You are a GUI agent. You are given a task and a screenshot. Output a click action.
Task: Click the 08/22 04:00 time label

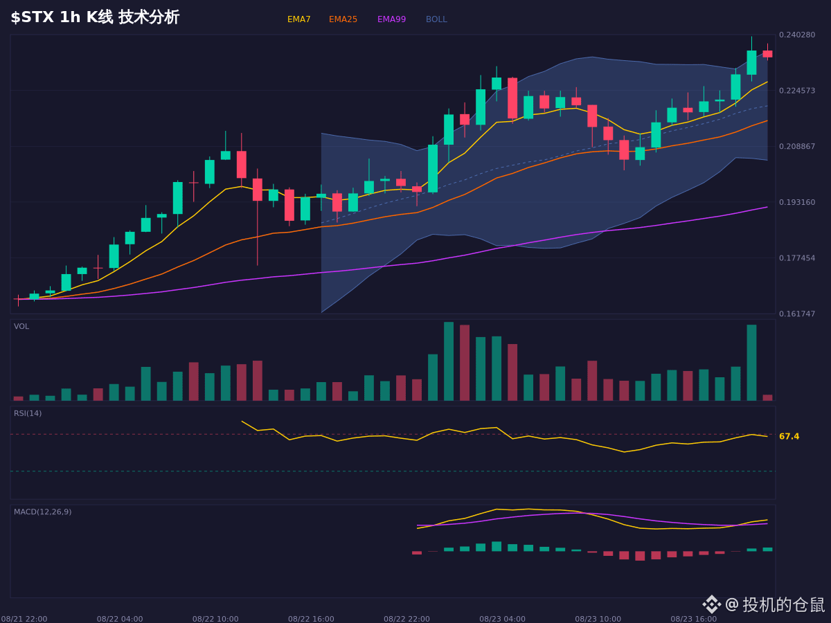coord(120,619)
